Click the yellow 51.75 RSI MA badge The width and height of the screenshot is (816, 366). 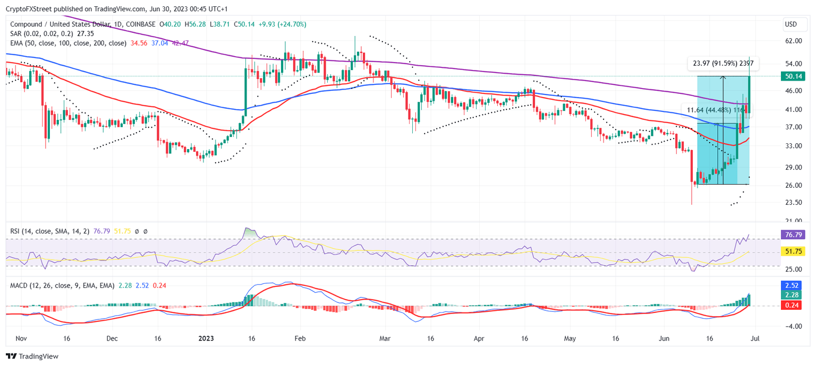click(x=792, y=251)
